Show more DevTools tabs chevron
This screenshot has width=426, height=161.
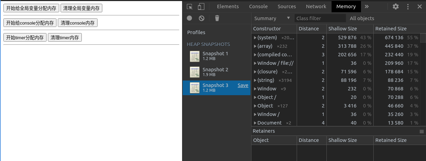tap(366, 6)
